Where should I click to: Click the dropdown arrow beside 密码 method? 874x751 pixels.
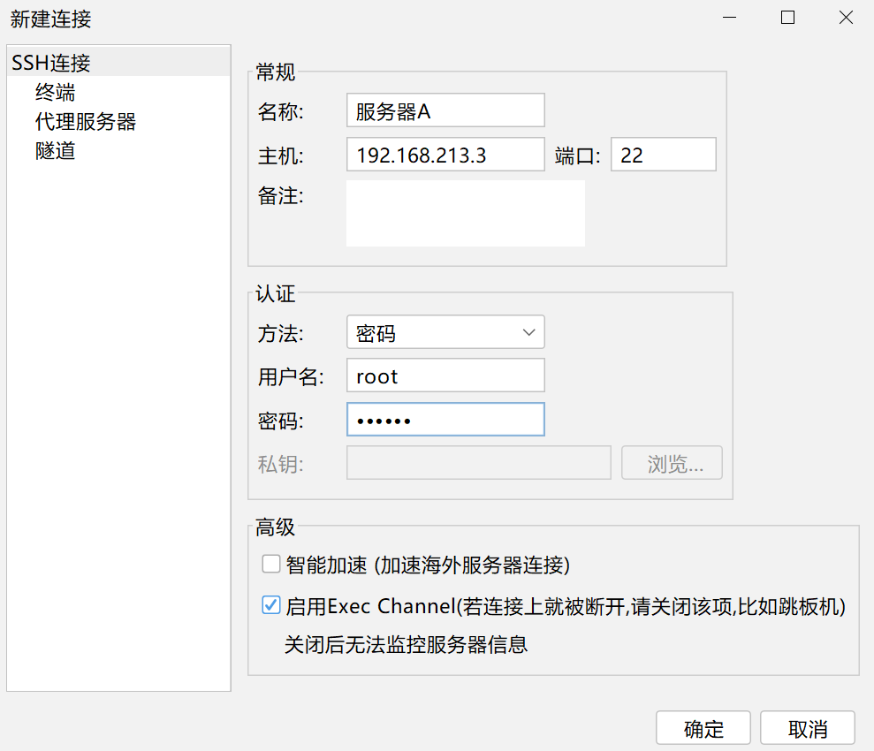click(x=528, y=333)
